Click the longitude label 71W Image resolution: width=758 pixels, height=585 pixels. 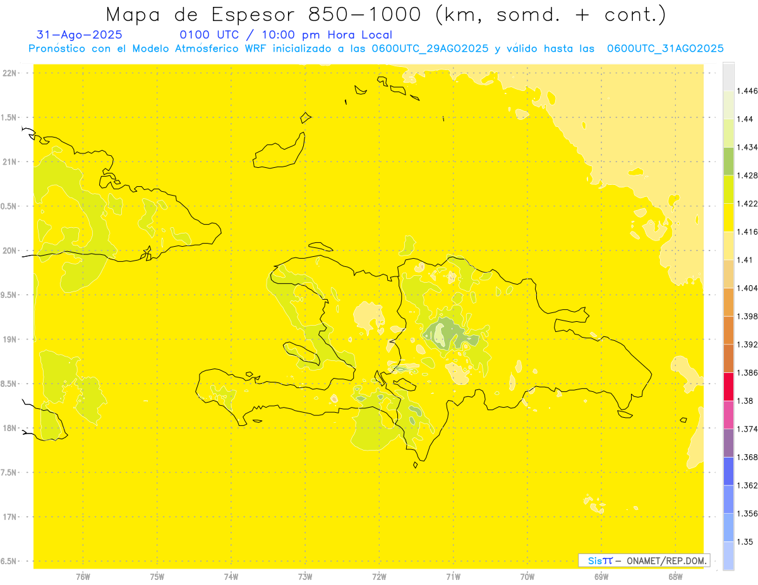click(453, 577)
